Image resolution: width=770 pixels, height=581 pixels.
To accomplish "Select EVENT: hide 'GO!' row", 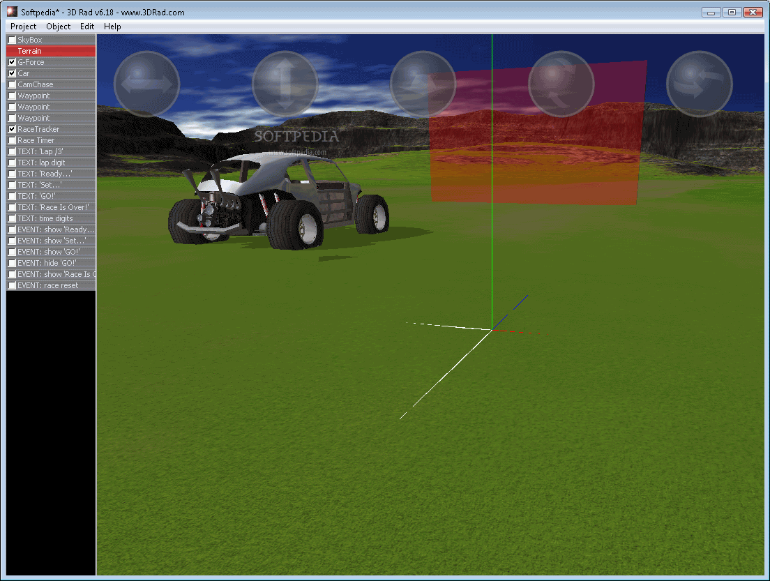I will (51, 263).
